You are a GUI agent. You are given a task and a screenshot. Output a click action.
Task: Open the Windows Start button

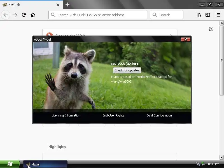tap(10, 164)
